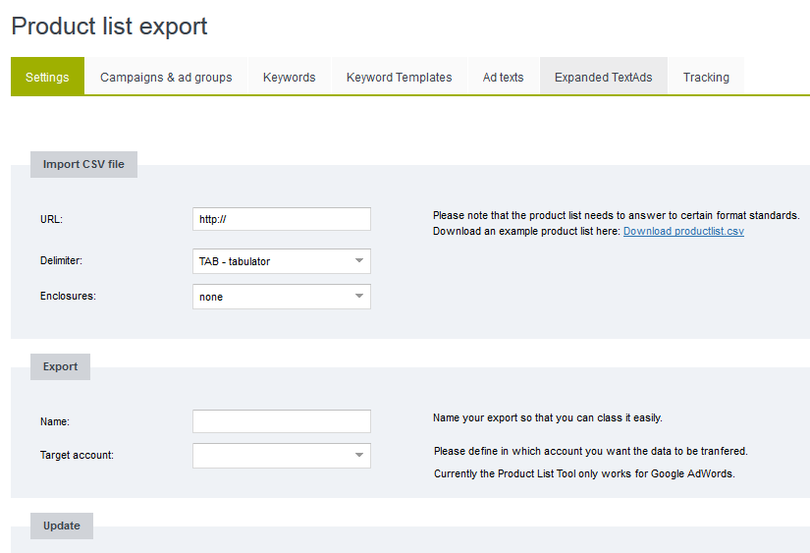Click the Download productlist.csv link
This screenshot has height=553, width=810.
point(683,232)
